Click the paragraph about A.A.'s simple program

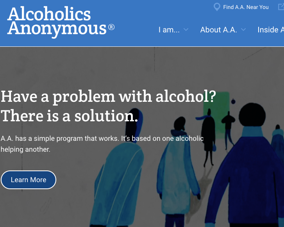(x=102, y=144)
